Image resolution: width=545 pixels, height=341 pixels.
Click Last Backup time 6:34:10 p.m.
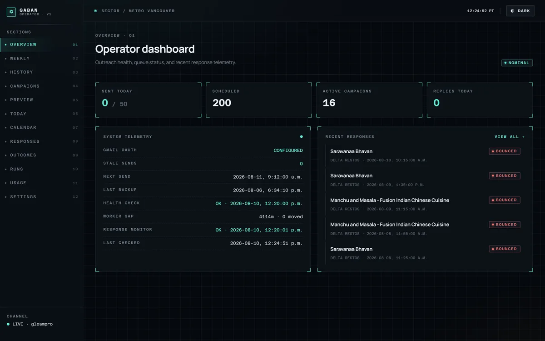tap(268, 190)
